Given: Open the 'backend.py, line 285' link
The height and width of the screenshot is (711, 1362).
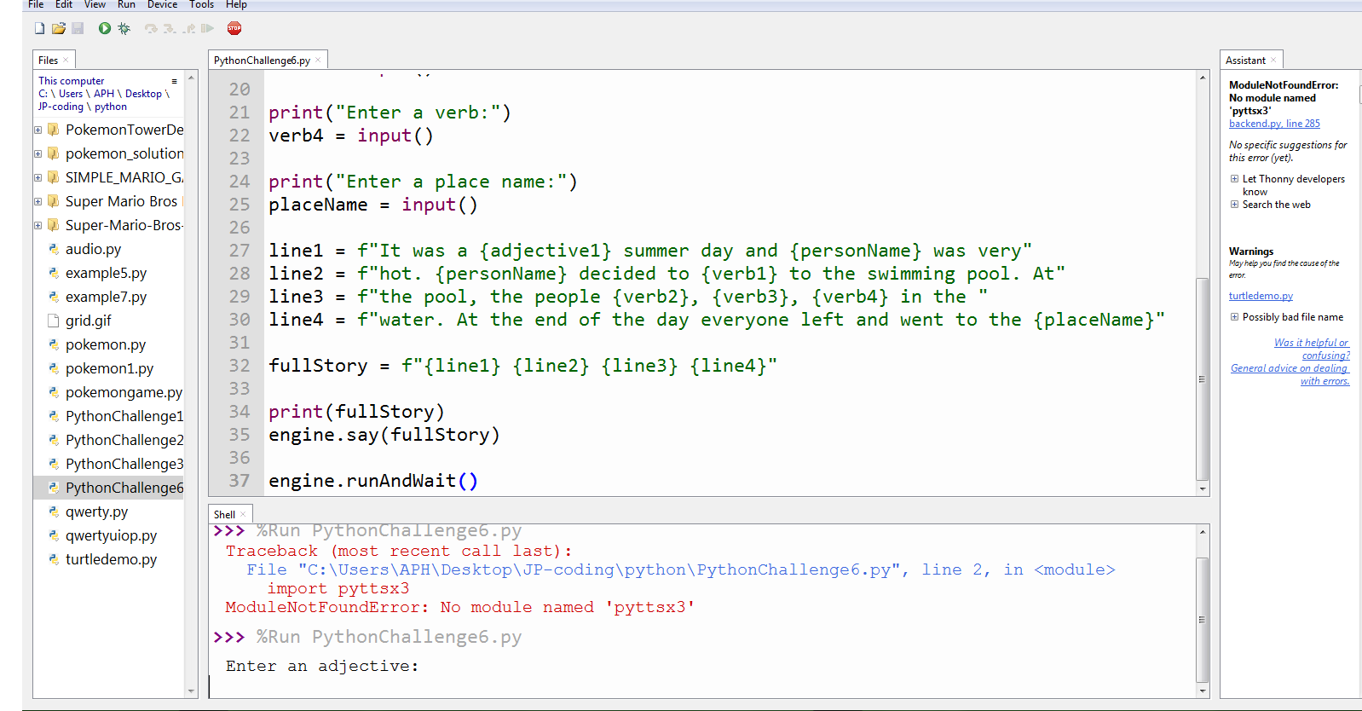Looking at the screenshot, I should [x=1274, y=124].
